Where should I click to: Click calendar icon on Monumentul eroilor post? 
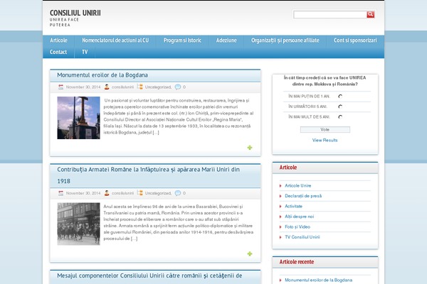tap(60, 87)
